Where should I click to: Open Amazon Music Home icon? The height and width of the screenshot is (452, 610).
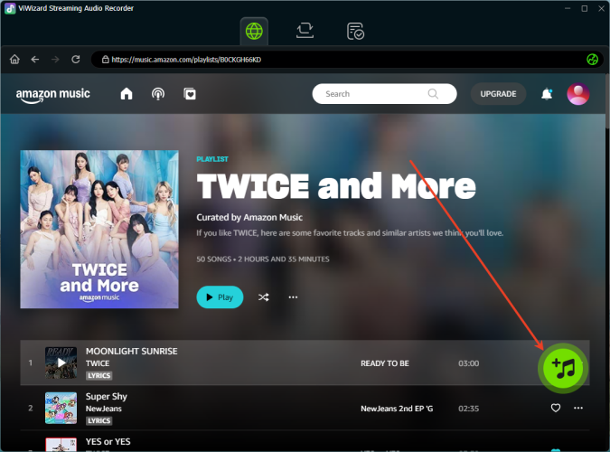127,94
